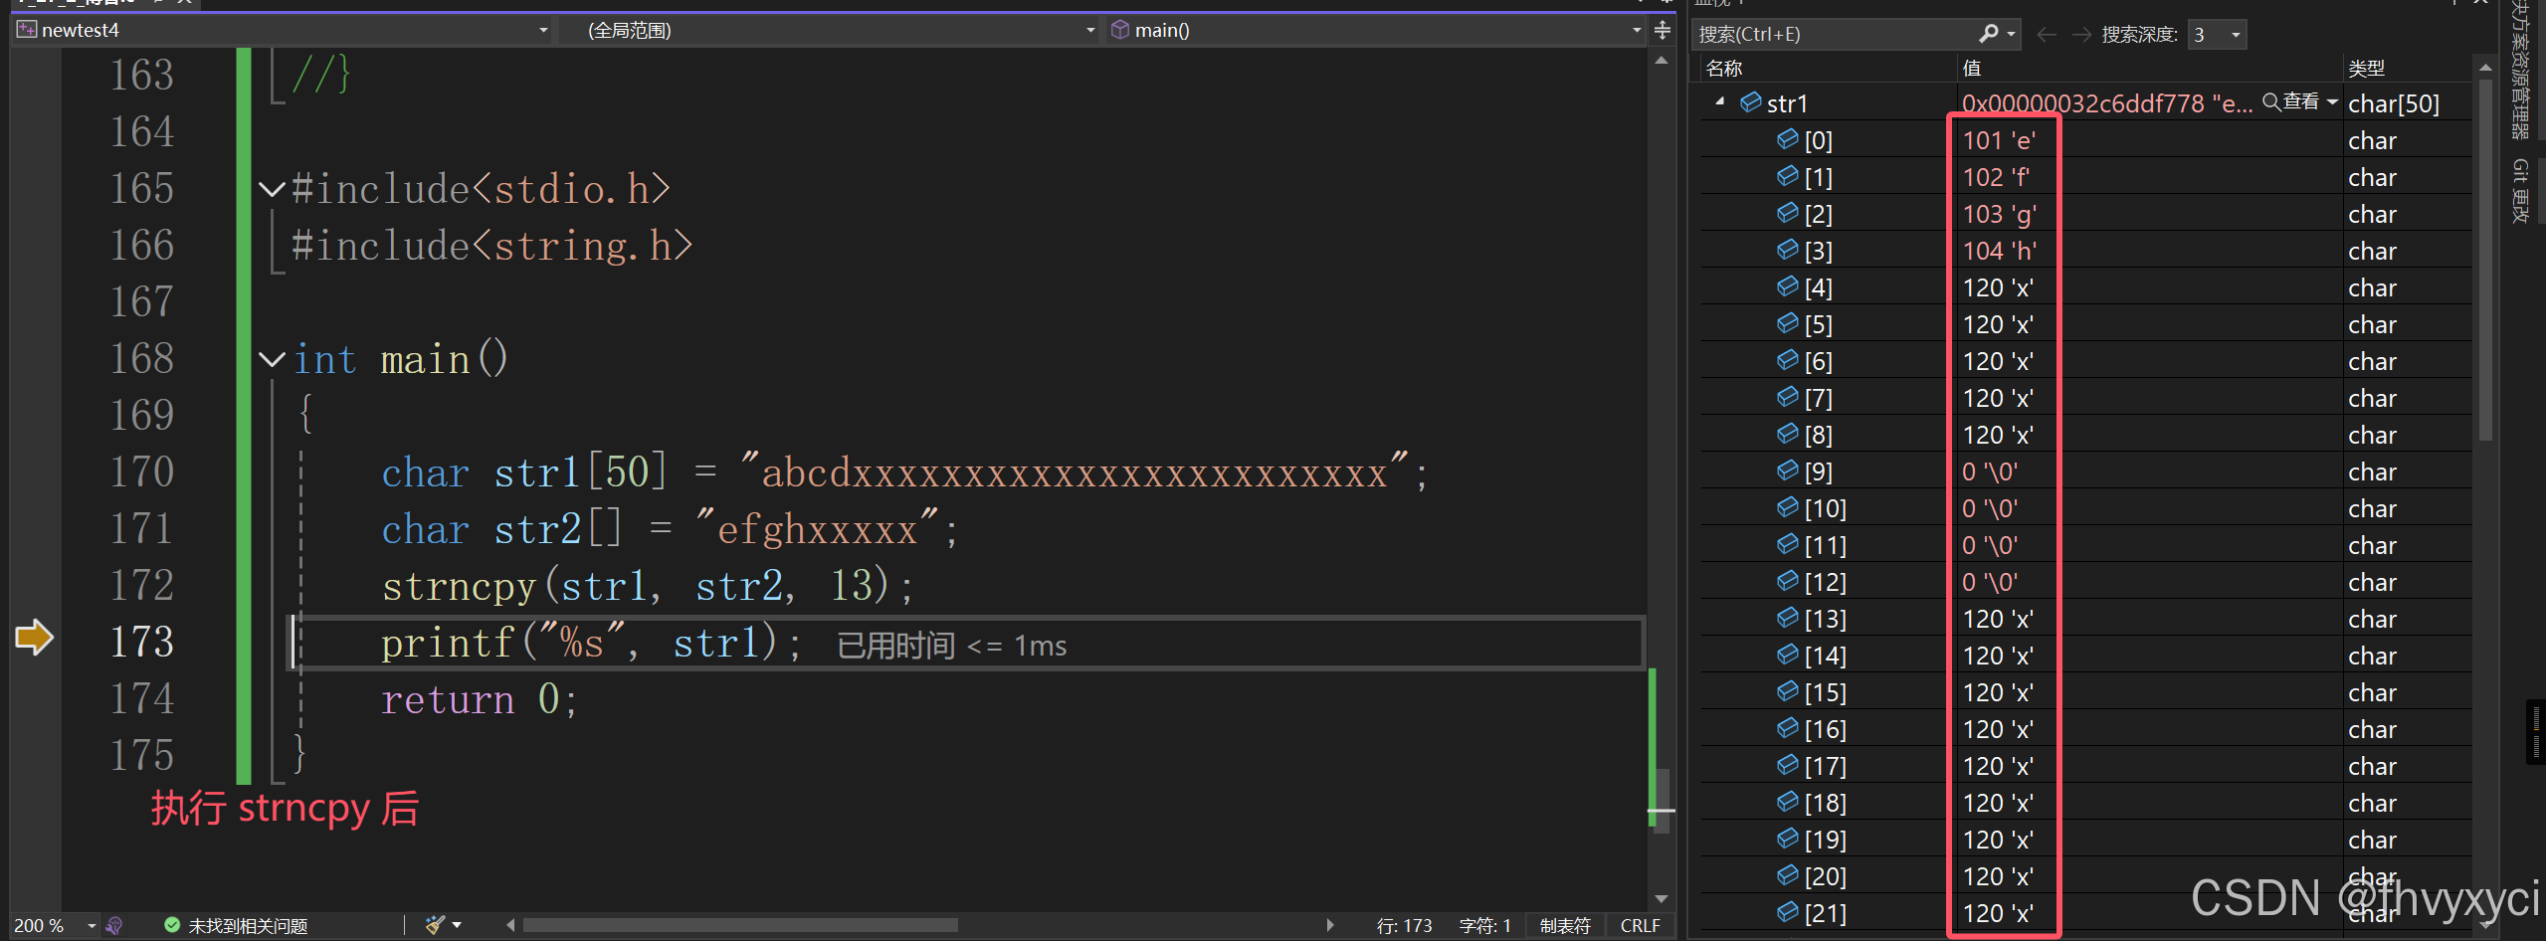
Task: Click the editor vertical scrollbar down arrow
Action: [x=1662, y=899]
